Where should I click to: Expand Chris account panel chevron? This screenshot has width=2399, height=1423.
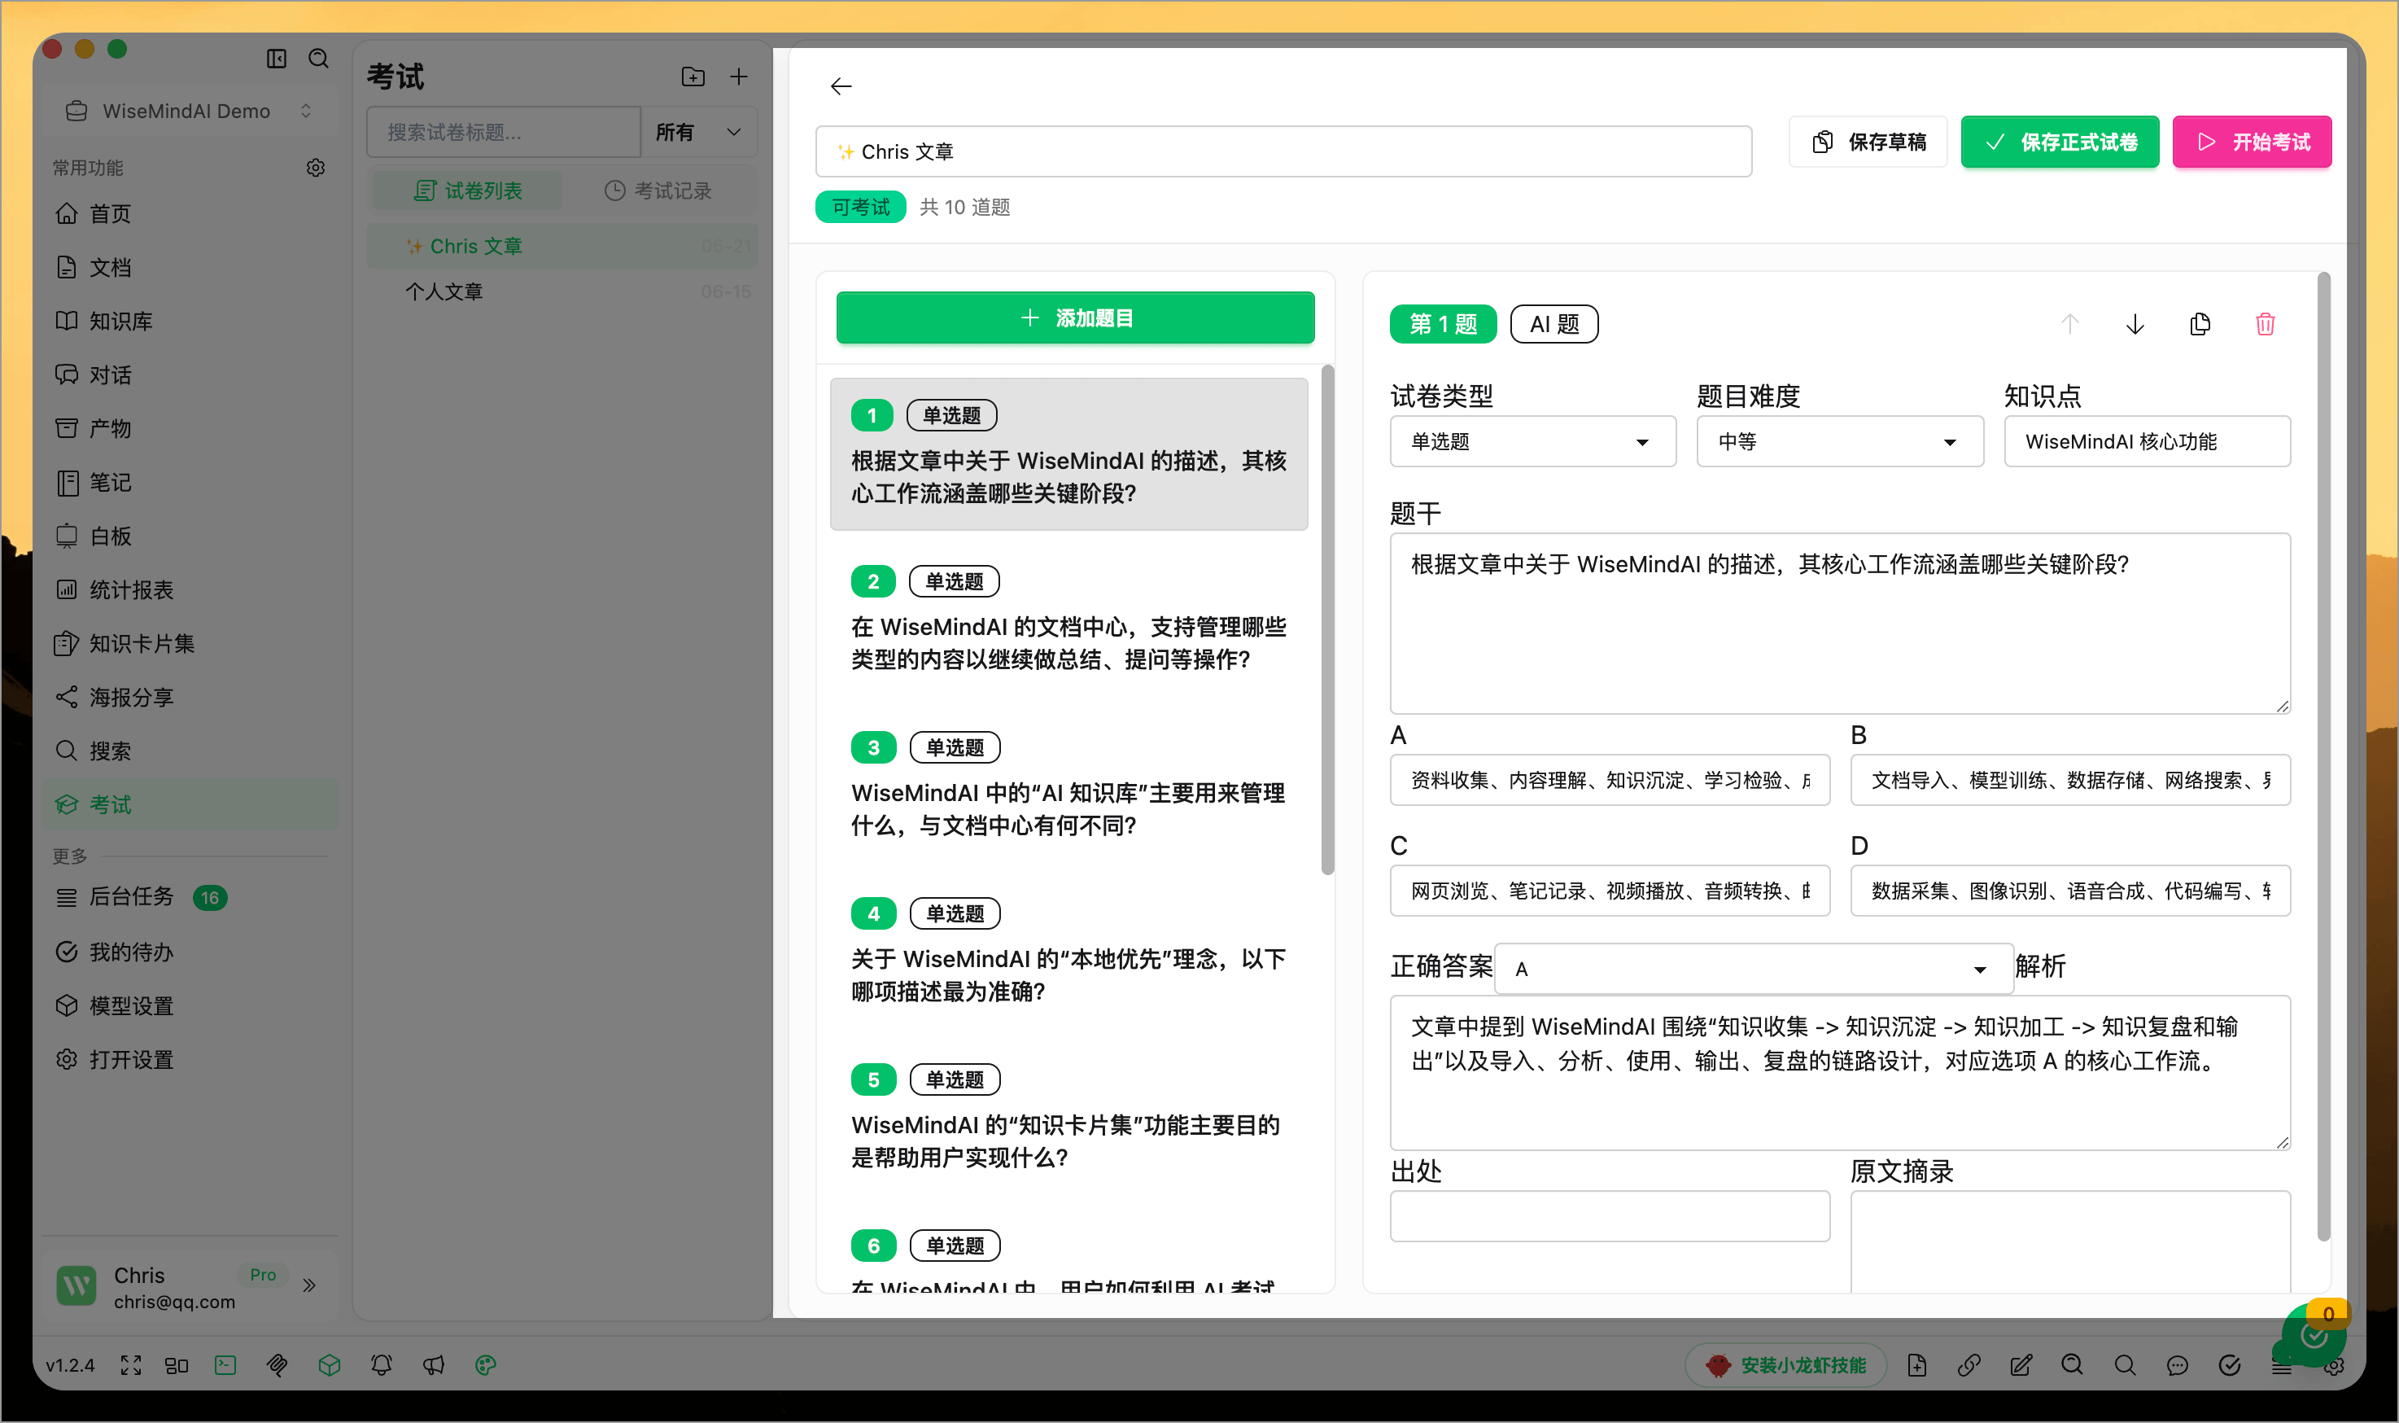pyautogui.click(x=308, y=1285)
